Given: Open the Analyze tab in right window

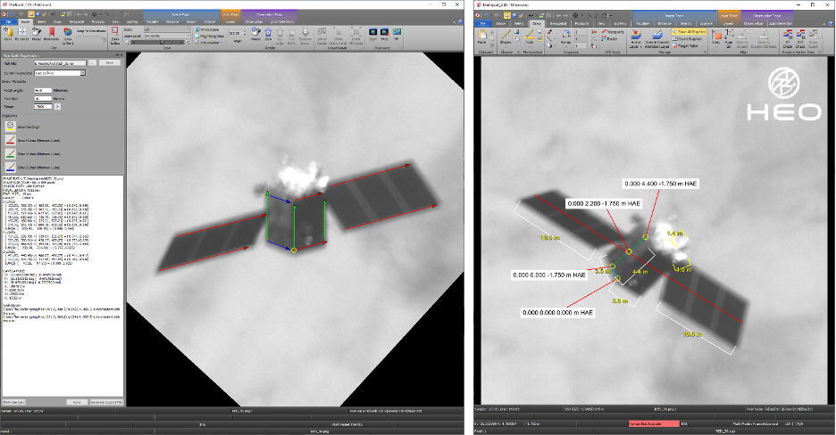Looking at the screenshot, I should 706,23.
